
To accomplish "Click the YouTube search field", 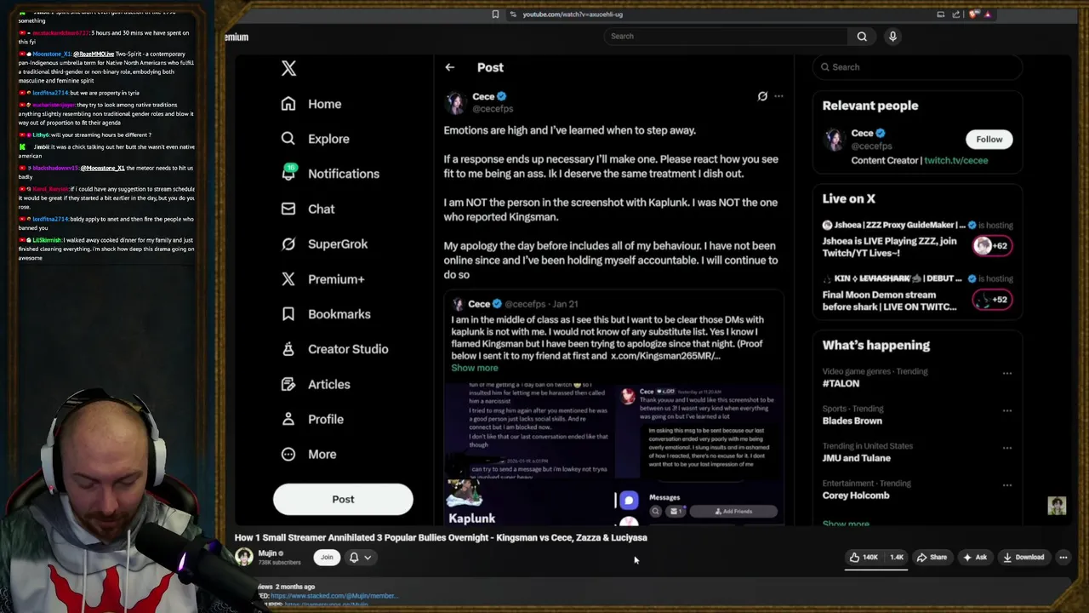I will 725,36.
